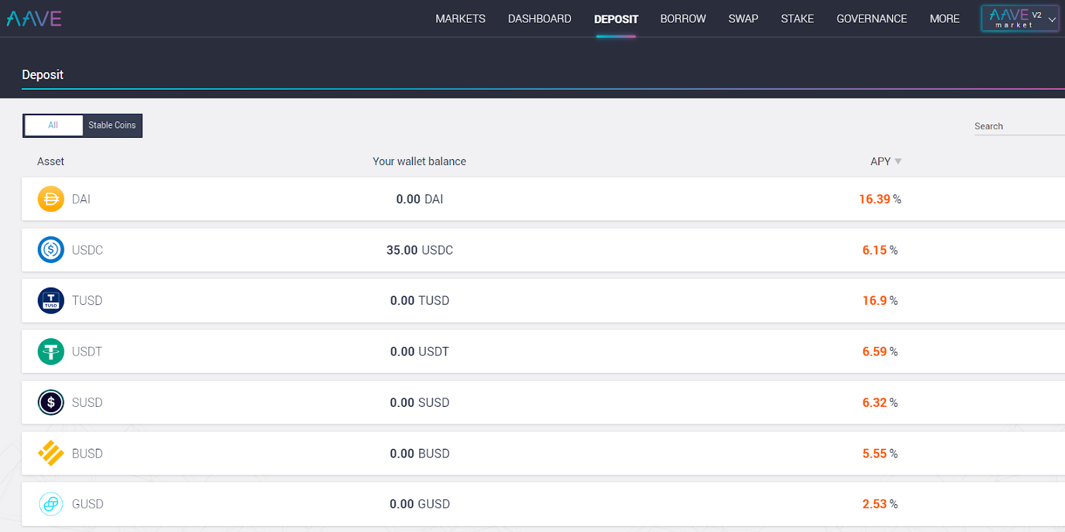Click the USDC coin icon

click(x=51, y=250)
